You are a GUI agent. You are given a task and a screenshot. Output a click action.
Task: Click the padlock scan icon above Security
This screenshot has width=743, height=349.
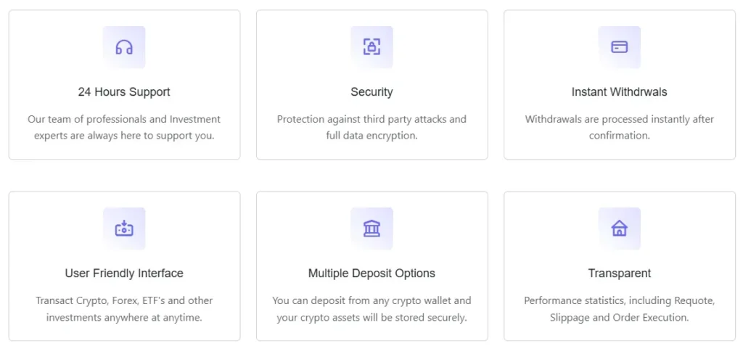(x=371, y=47)
